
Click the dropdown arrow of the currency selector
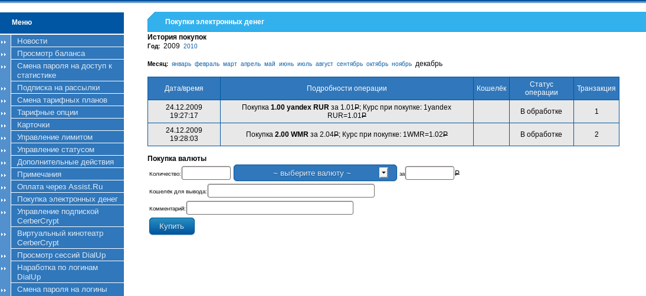[x=383, y=173]
